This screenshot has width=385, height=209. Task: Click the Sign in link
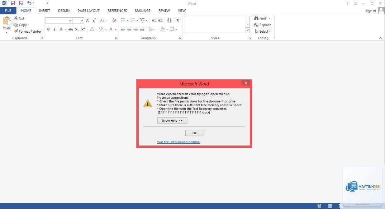pyautogui.click(x=371, y=10)
